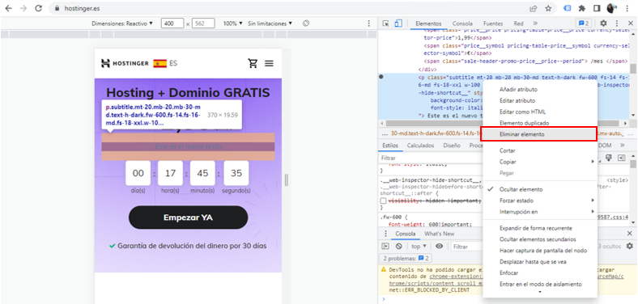Open the shopping cart on Hostinger

coord(253,63)
